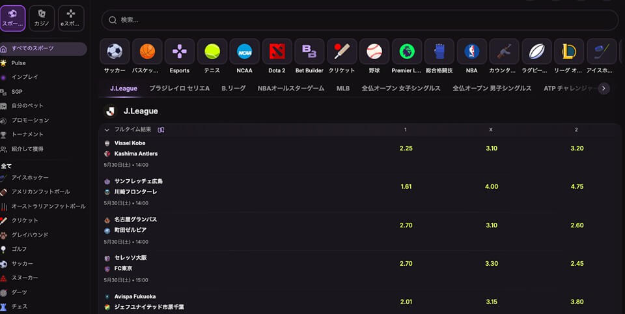Open the Bet Builder icon
This screenshot has width=625, height=314.
(309, 51)
